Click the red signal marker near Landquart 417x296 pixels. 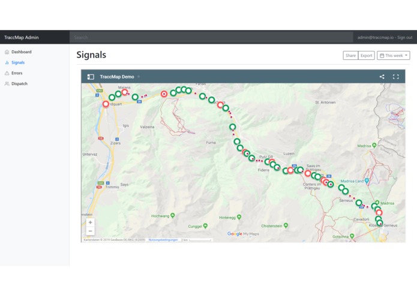[106, 104]
